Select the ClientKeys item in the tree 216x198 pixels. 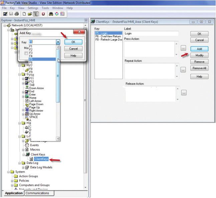click(x=41, y=159)
